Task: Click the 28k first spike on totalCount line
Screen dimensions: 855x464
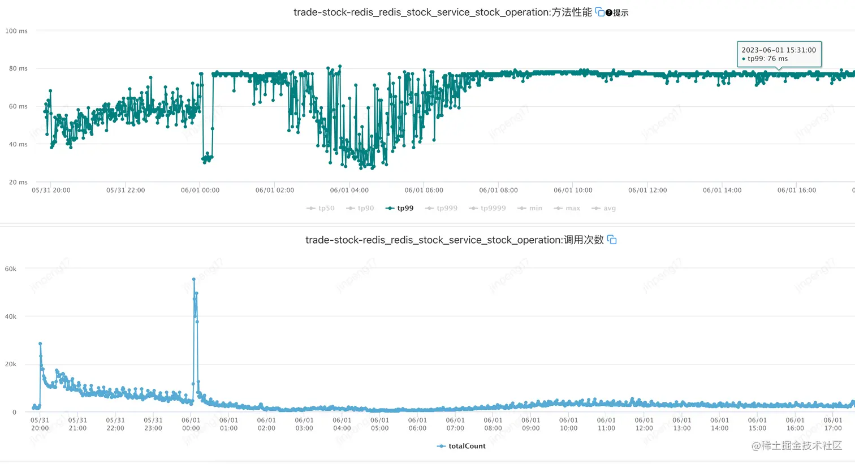Action: 40,344
